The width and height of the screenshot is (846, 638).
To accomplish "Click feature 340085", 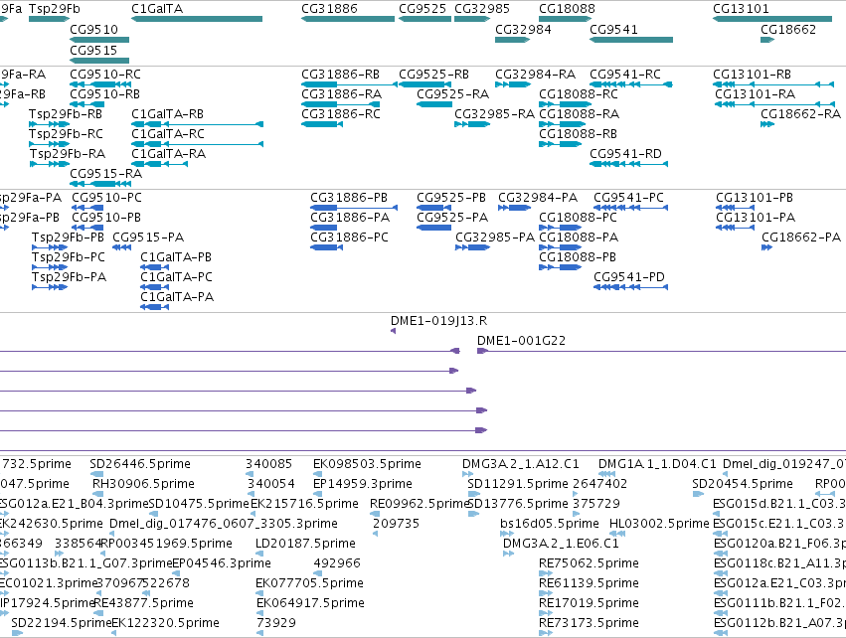I will (x=250, y=474).
